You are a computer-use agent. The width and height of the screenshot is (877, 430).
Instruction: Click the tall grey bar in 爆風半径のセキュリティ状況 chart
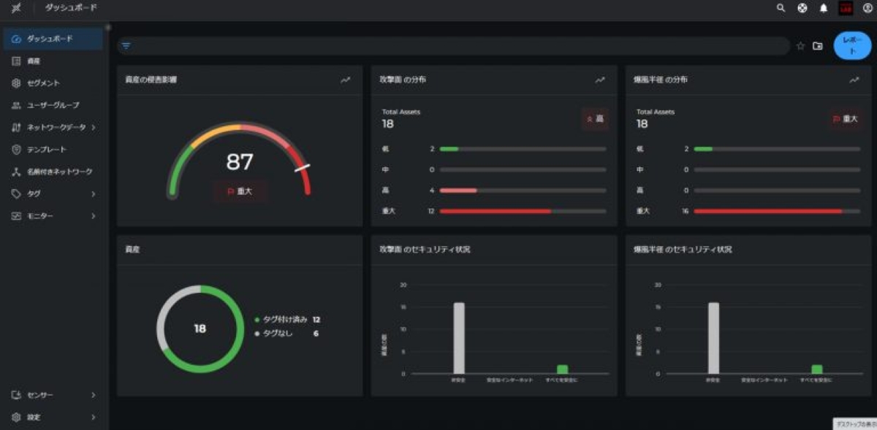coord(713,338)
